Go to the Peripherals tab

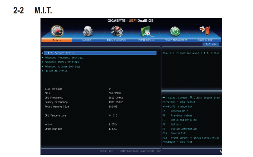pyautogui.click(x=146, y=40)
